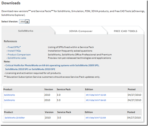Screen dimensions: 148x126
Task: Click 'SolidWorks, SolidWorks Office Professional and Premium' text
Action: click(x=80, y=55)
